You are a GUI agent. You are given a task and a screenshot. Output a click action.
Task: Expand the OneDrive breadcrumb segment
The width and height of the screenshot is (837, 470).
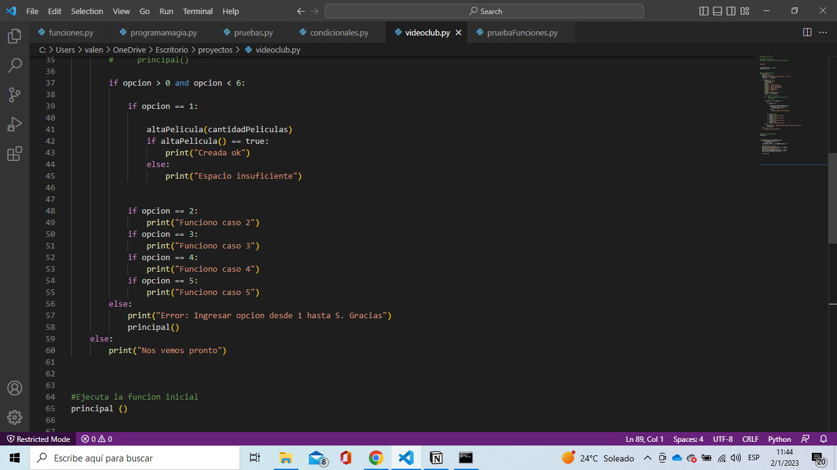pyautogui.click(x=129, y=50)
